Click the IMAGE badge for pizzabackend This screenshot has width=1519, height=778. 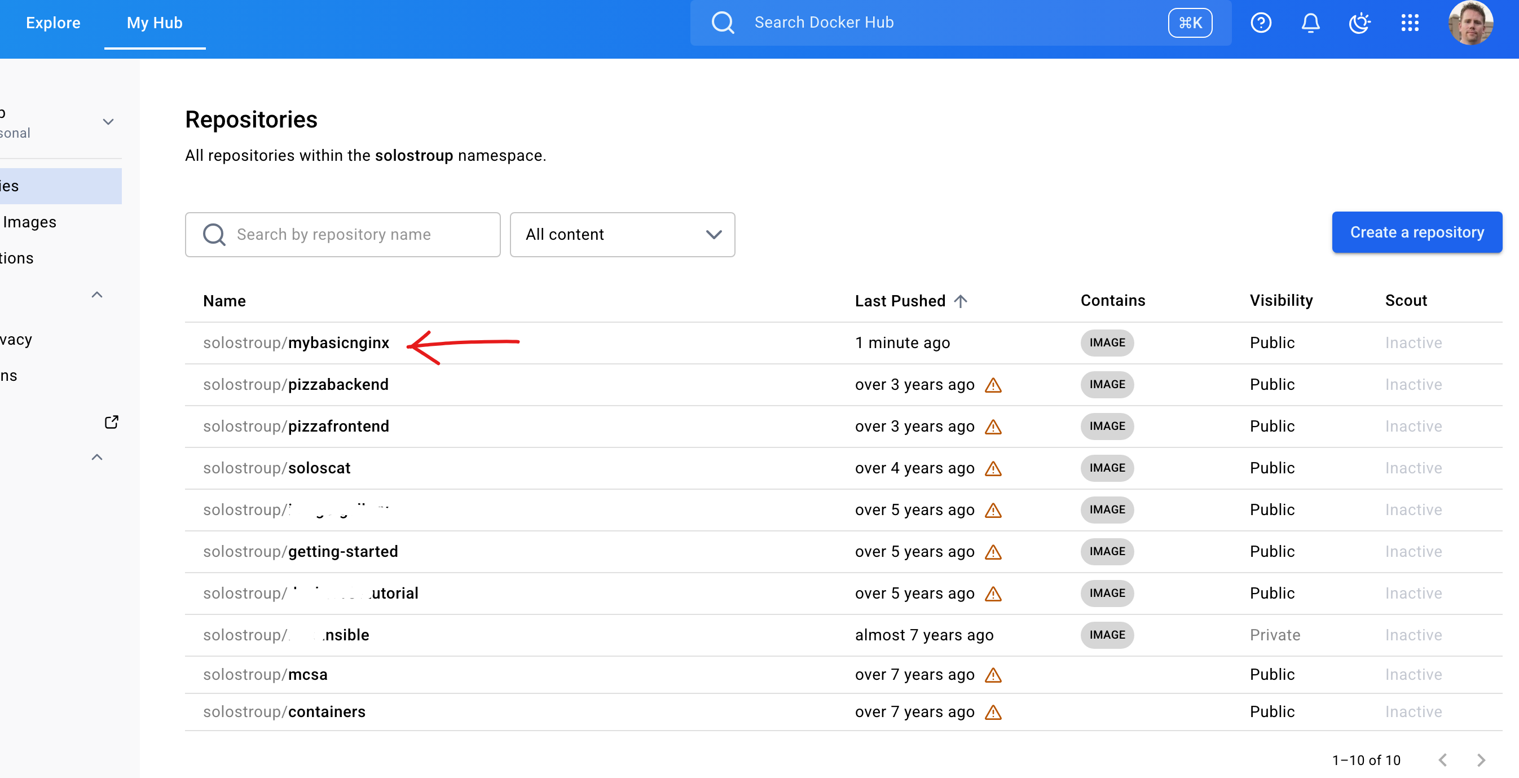pyautogui.click(x=1107, y=385)
